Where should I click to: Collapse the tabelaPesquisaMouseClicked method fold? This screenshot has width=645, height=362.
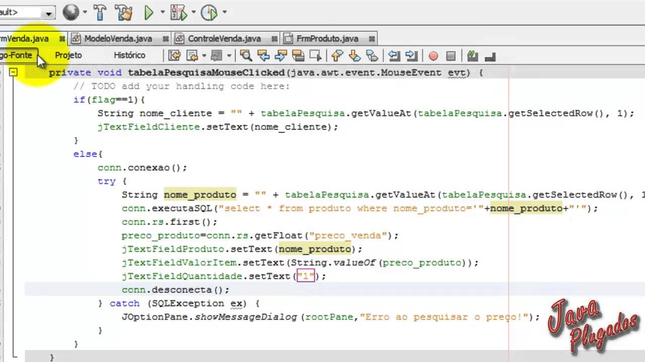coord(14,73)
